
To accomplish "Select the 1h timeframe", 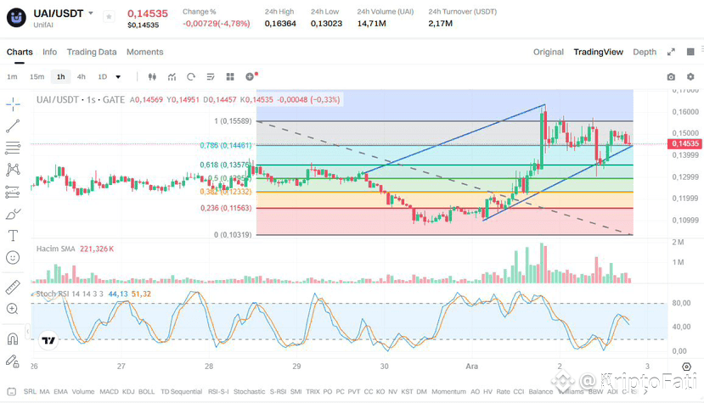I will pos(60,76).
